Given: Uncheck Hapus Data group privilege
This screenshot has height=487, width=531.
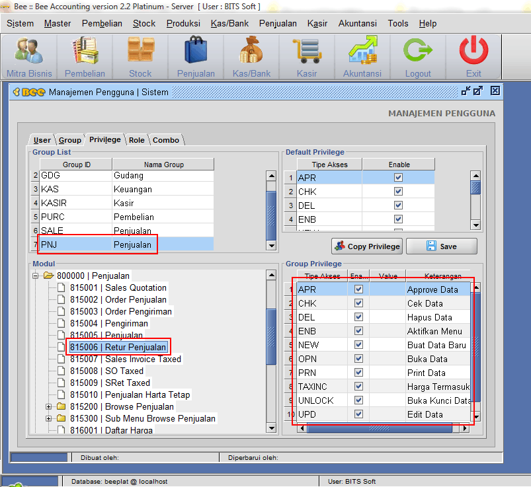Looking at the screenshot, I should click(x=358, y=317).
